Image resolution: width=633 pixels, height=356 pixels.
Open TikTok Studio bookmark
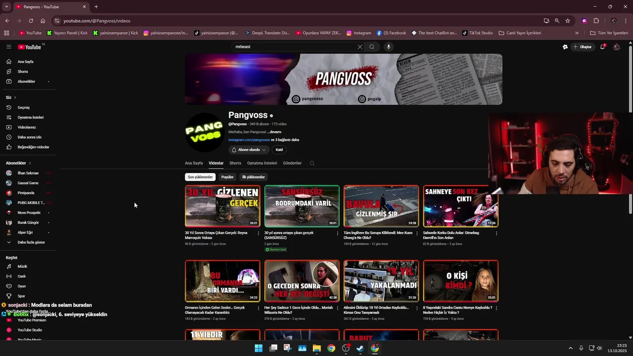[x=478, y=33]
